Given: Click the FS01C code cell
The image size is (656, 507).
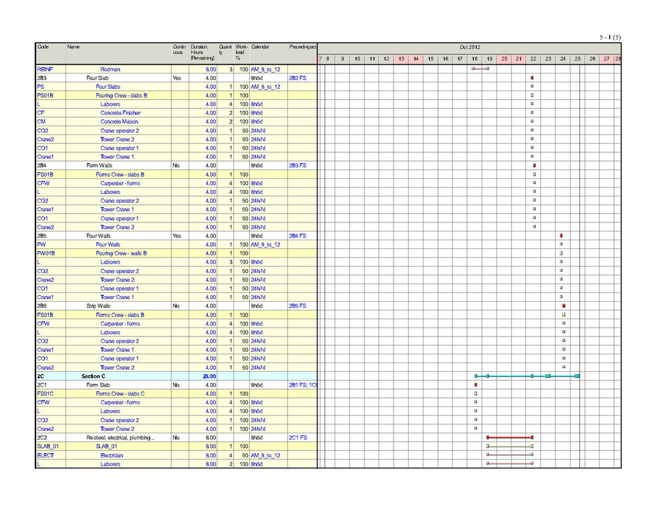Looking at the screenshot, I should coord(51,394).
